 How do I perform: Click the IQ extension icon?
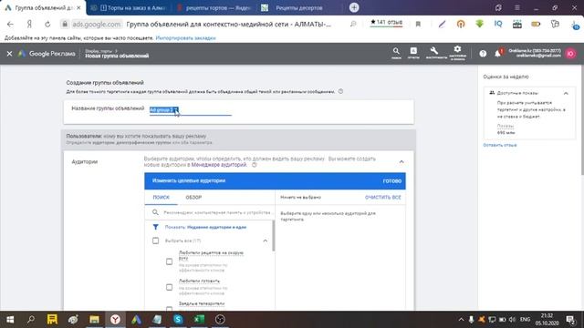[x=498, y=24]
